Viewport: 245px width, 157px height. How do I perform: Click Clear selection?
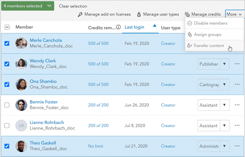point(73,6)
